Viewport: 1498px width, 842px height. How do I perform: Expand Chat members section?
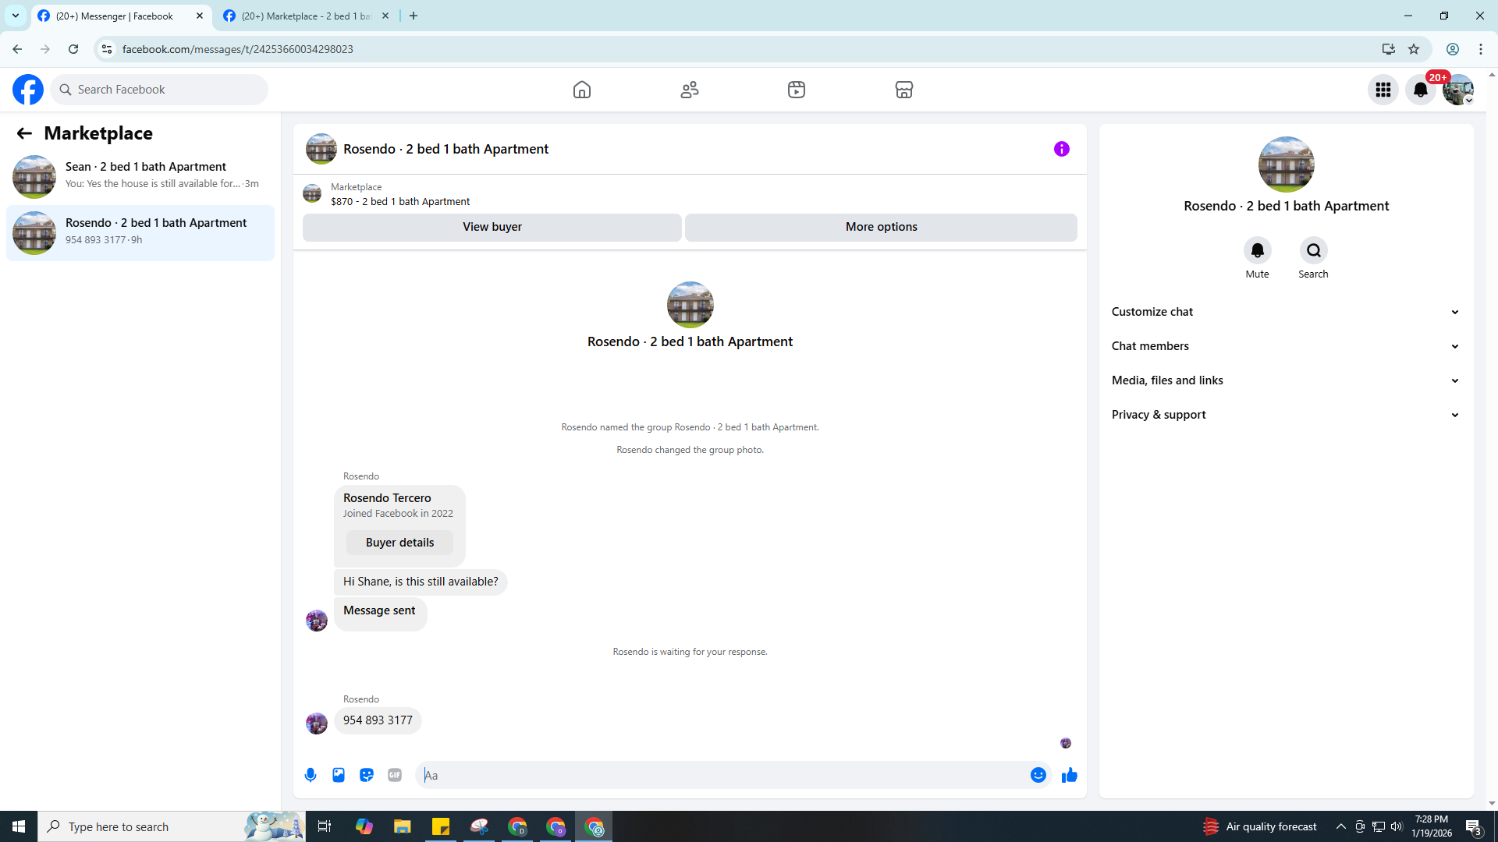pos(1285,346)
